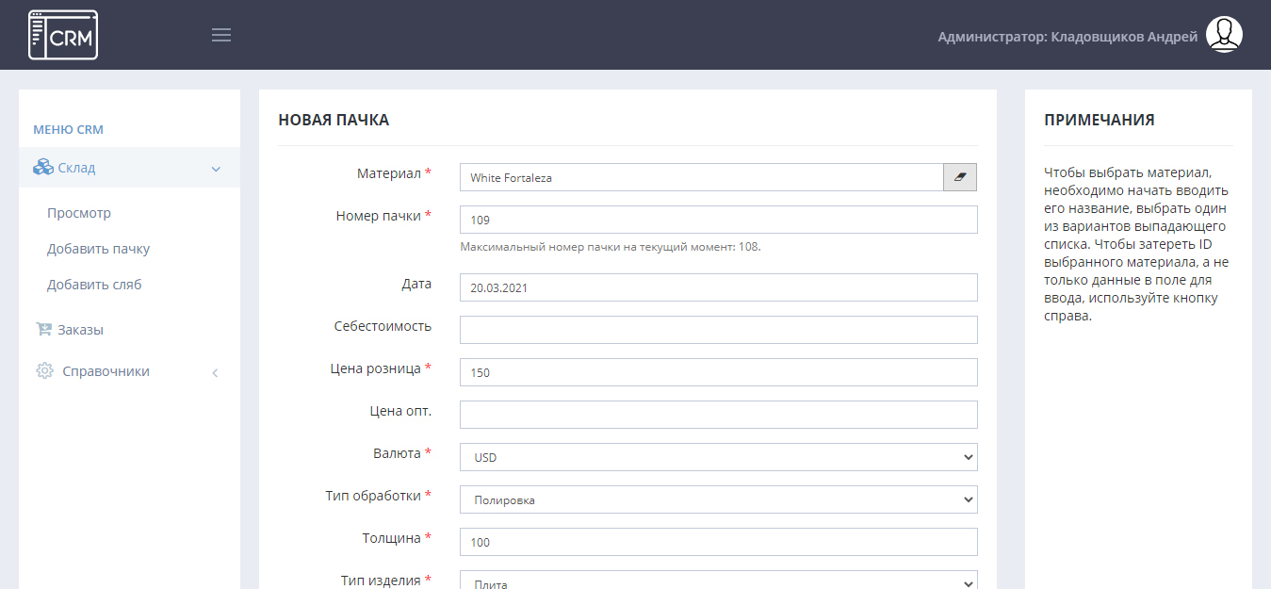Open the Тип изделия dropdown
1271x589 pixels.
coord(718,581)
